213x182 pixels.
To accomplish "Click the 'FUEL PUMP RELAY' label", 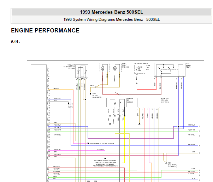I will (188, 65).
